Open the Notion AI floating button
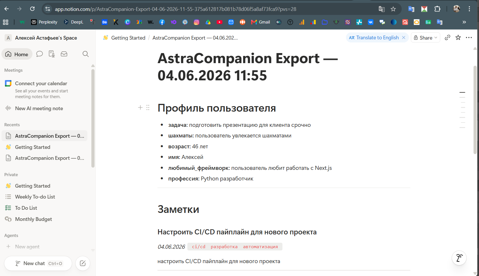The image size is (479, 276). click(x=459, y=258)
